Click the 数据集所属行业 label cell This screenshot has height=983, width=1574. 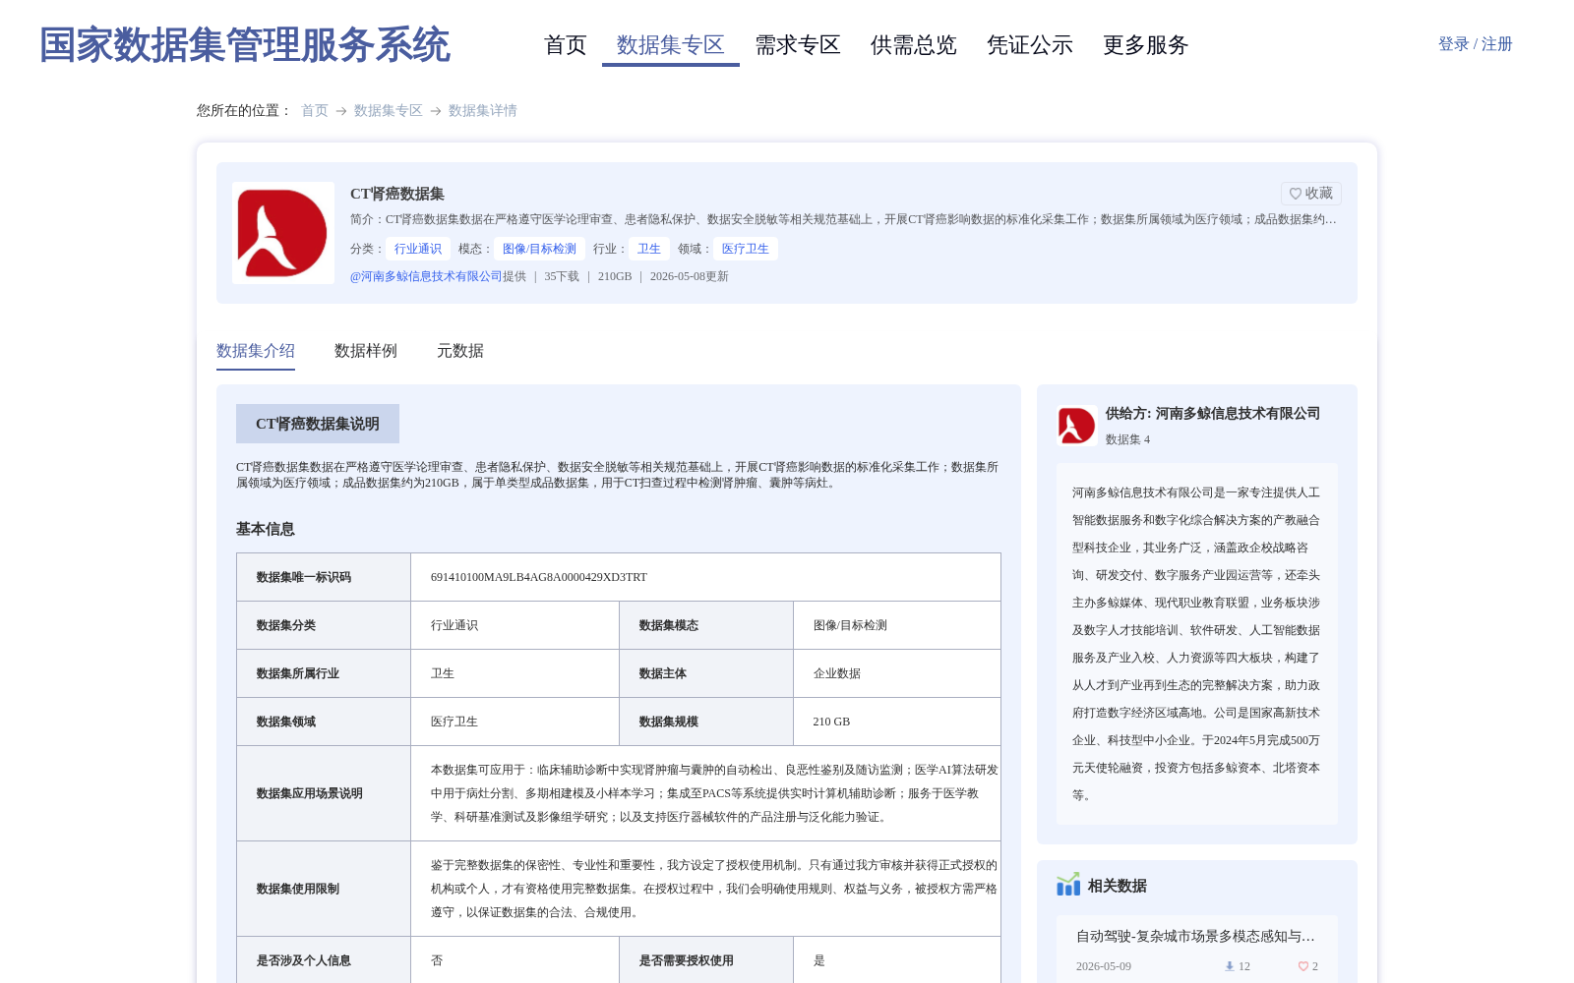[324, 673]
